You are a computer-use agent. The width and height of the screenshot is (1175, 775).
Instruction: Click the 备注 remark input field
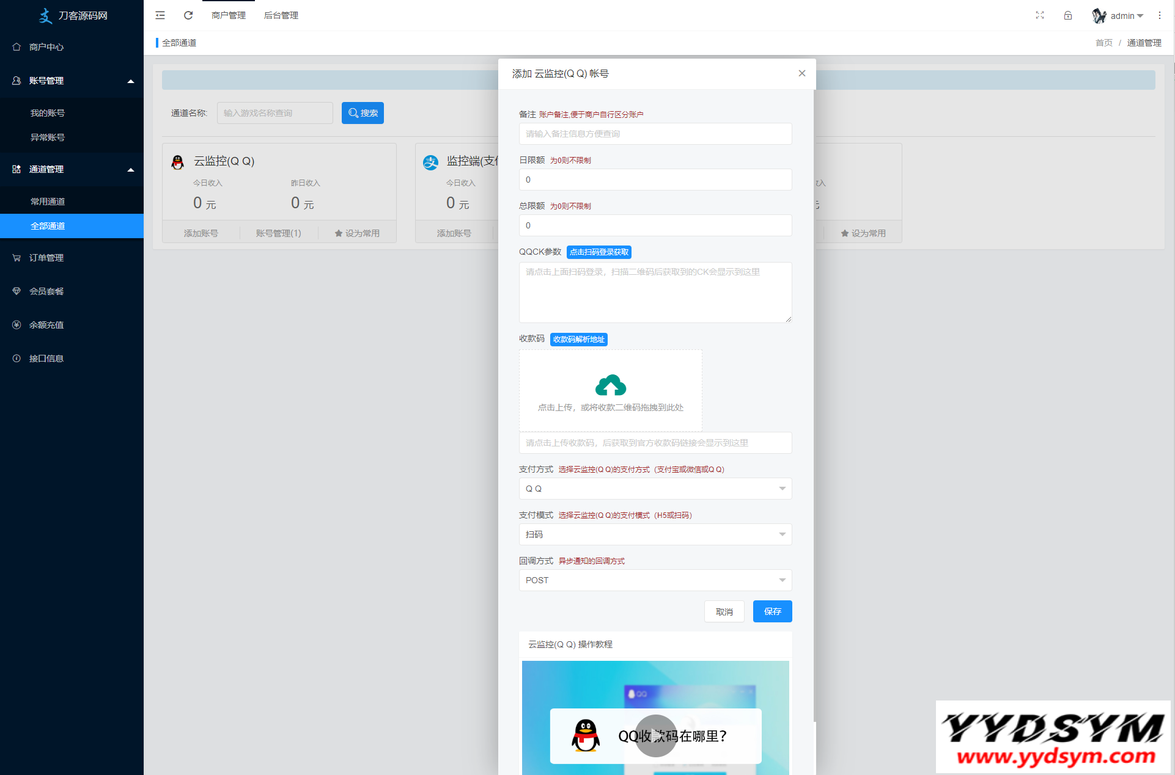click(x=655, y=134)
